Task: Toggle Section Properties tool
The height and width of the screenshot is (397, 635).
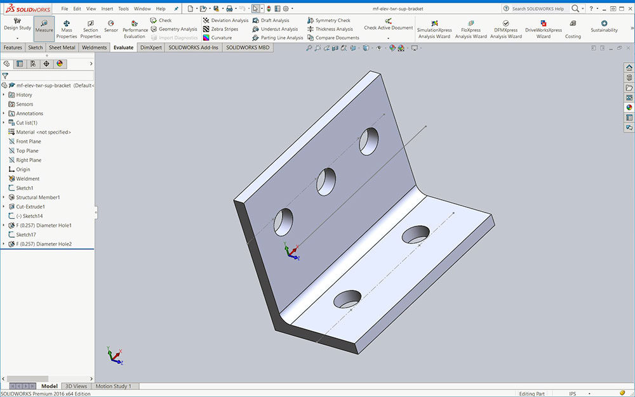Action: [90, 29]
